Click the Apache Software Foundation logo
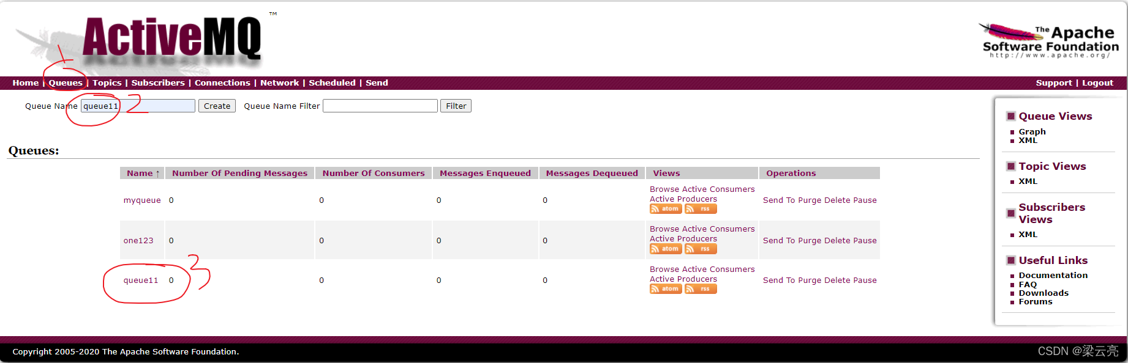This screenshot has height=363, width=1128. 1050,41
